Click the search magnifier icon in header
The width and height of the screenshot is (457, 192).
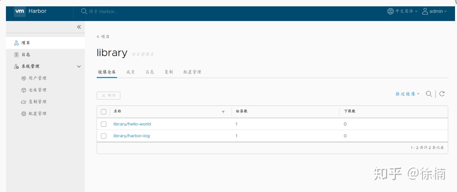84,11
